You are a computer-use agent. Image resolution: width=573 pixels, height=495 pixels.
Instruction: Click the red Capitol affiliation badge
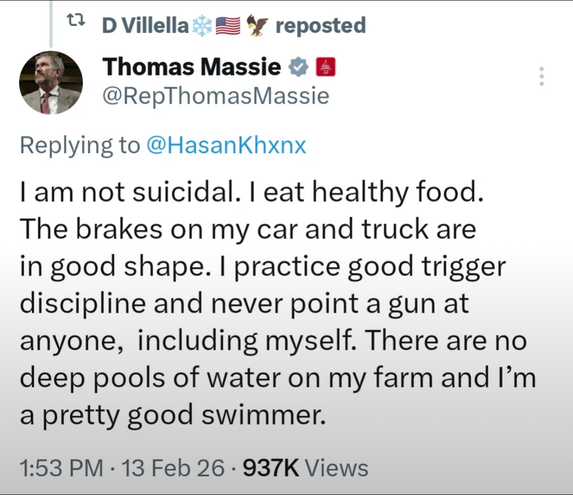[326, 67]
